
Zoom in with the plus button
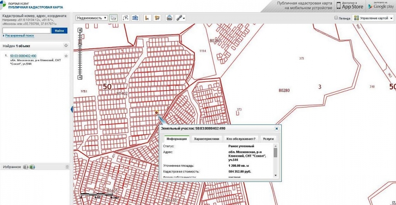point(80,30)
